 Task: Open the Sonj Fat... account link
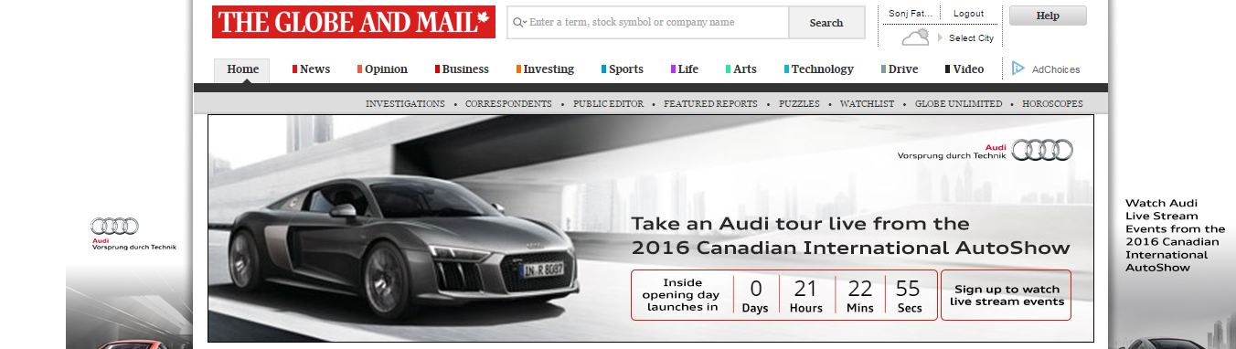(x=911, y=14)
